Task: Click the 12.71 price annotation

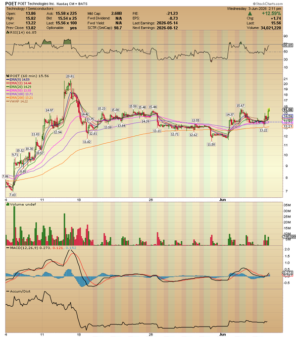Action: 175,134
